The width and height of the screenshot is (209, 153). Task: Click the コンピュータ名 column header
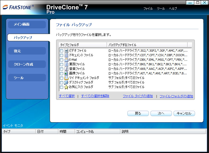[98, 132]
